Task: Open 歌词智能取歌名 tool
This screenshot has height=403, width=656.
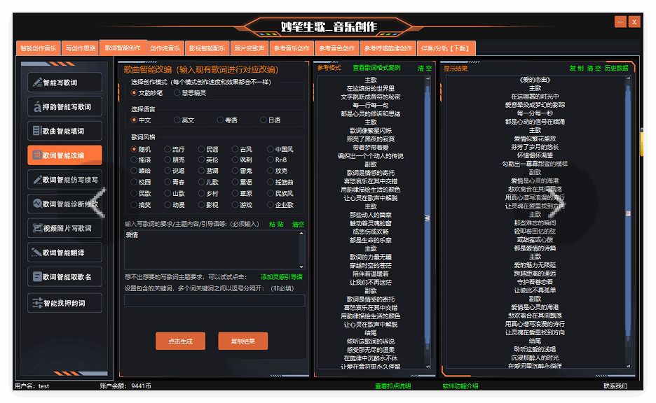Action: click(x=64, y=276)
